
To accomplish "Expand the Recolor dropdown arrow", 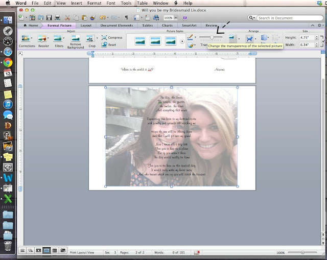I will tap(48, 38).
